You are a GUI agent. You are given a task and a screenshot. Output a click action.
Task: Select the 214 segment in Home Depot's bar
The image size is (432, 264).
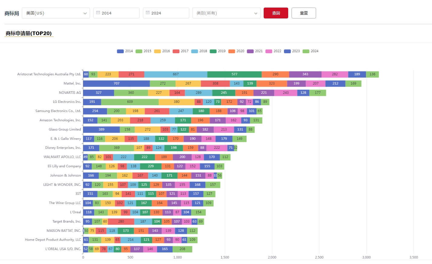131,240
